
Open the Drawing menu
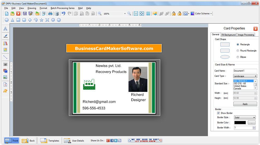point(32,8)
